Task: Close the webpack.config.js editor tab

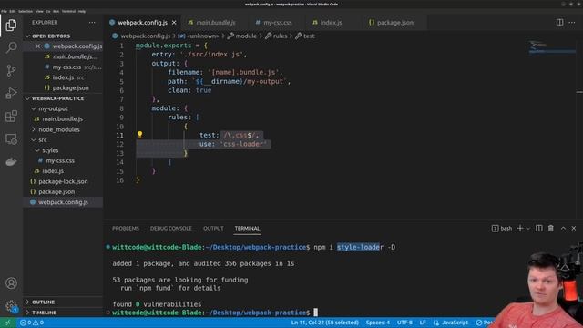Action: coord(174,22)
